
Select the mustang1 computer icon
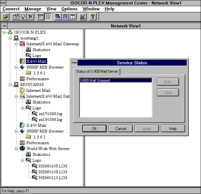[16, 38]
